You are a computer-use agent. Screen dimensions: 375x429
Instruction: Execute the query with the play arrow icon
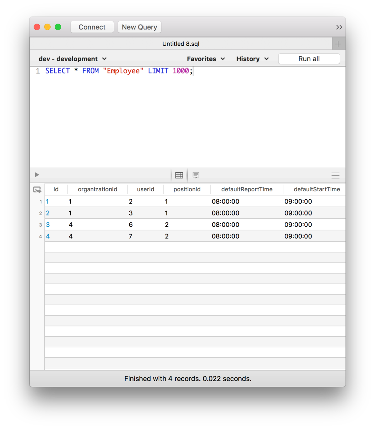37,174
